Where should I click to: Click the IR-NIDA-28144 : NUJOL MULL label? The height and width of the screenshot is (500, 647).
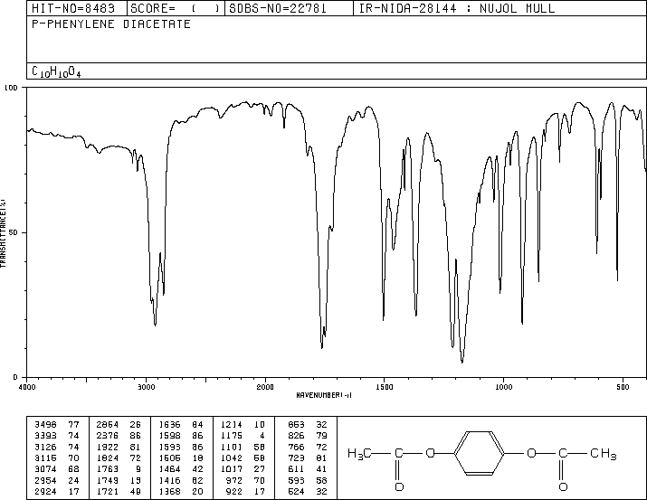[457, 8]
